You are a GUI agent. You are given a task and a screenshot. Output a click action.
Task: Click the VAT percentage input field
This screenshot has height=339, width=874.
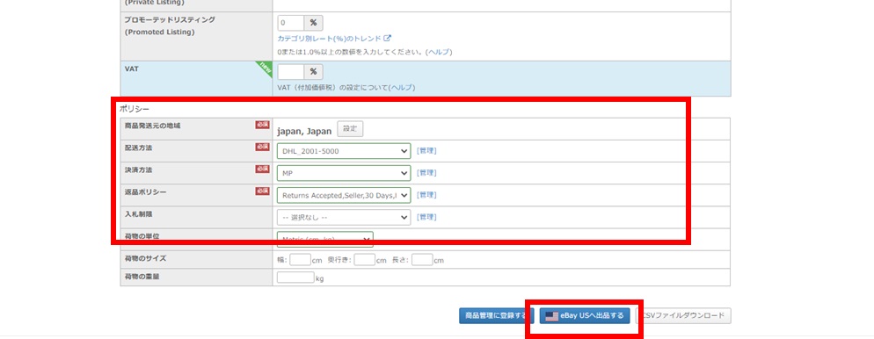(x=290, y=72)
